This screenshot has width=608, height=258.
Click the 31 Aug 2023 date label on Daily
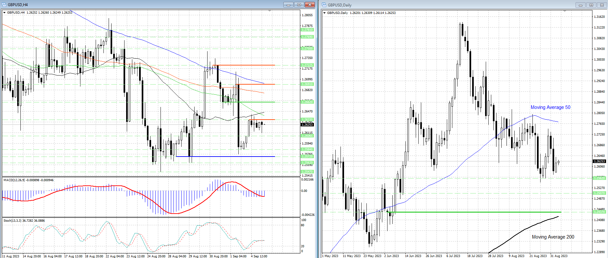click(x=559, y=256)
